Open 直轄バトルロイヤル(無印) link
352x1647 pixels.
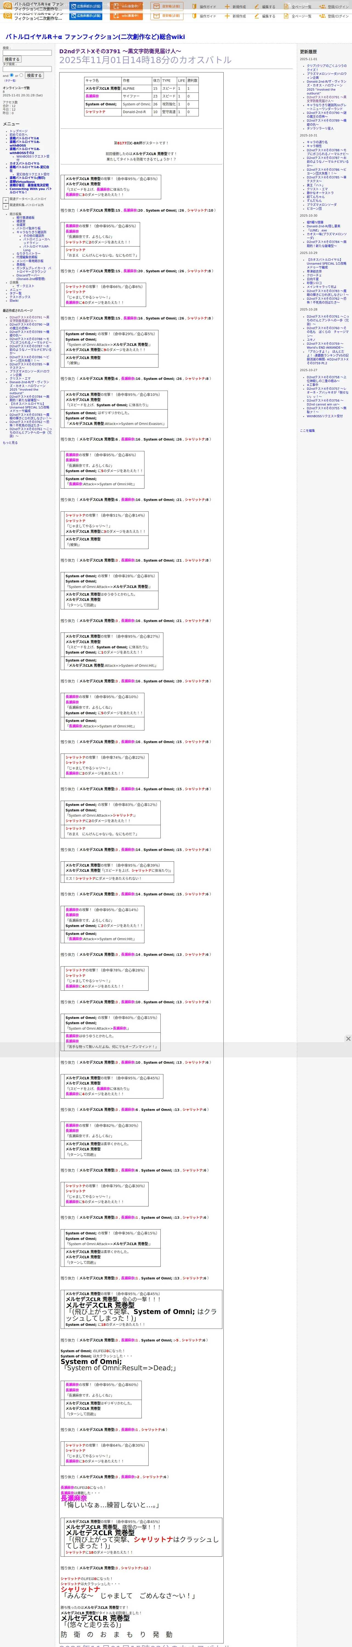(27, 178)
